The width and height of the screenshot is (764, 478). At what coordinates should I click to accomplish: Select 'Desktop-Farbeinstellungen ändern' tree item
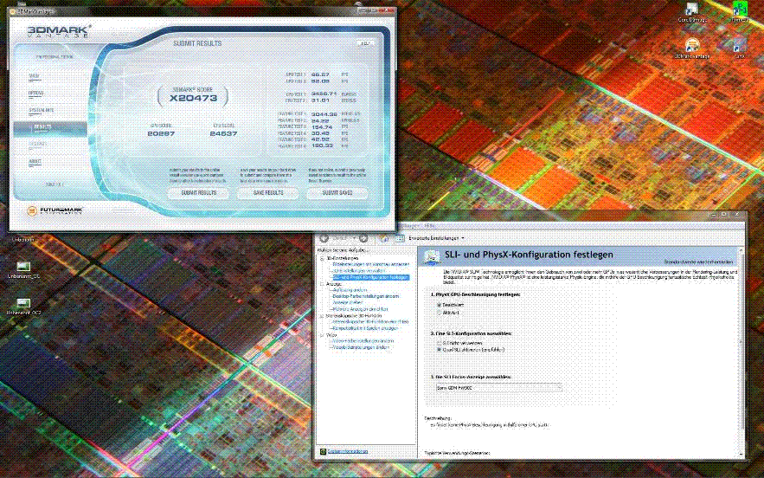click(365, 296)
